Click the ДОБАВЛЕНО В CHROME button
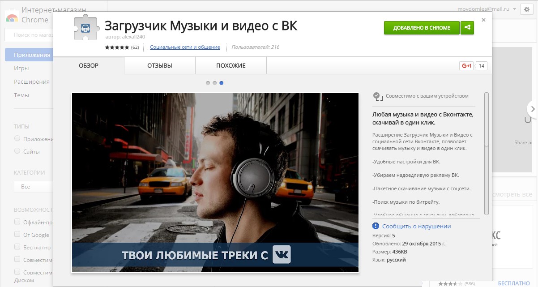 click(x=422, y=28)
